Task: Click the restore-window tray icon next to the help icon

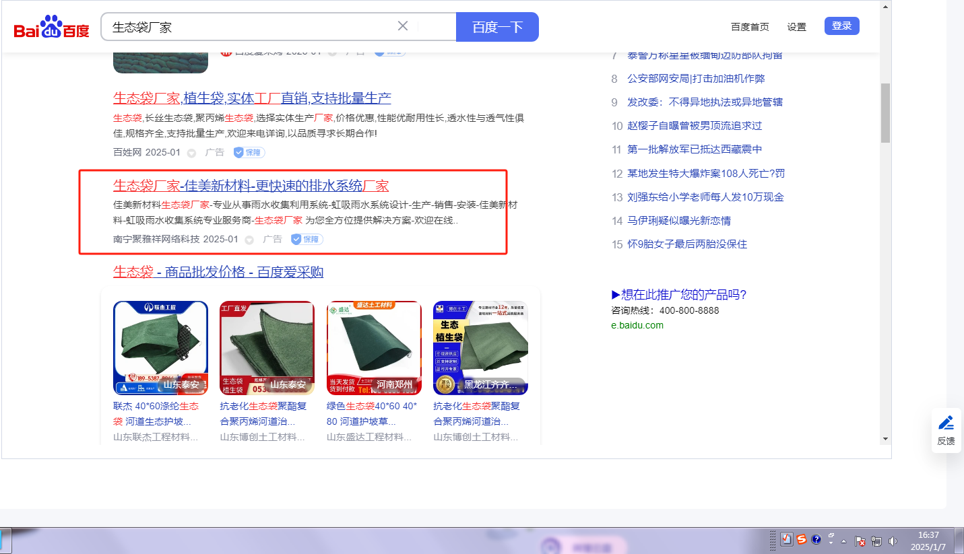Action: (x=831, y=536)
